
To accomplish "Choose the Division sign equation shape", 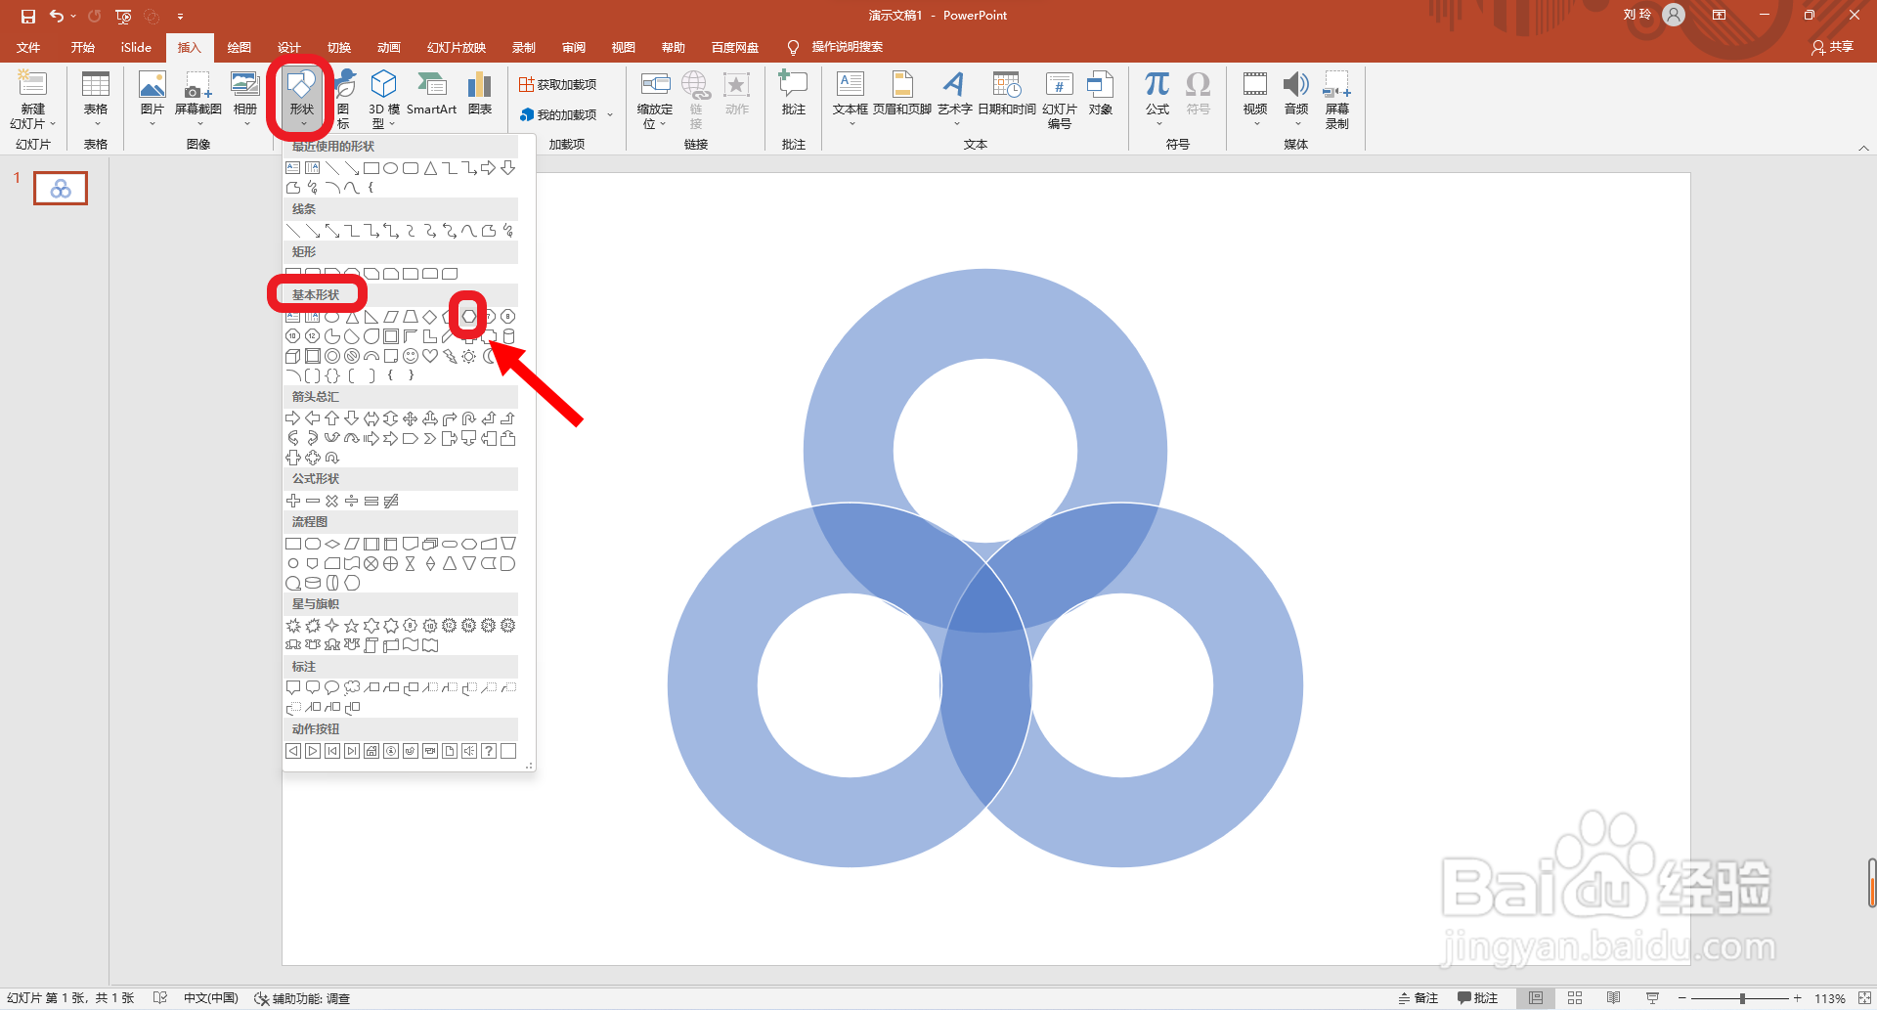I will pyautogui.click(x=352, y=501).
